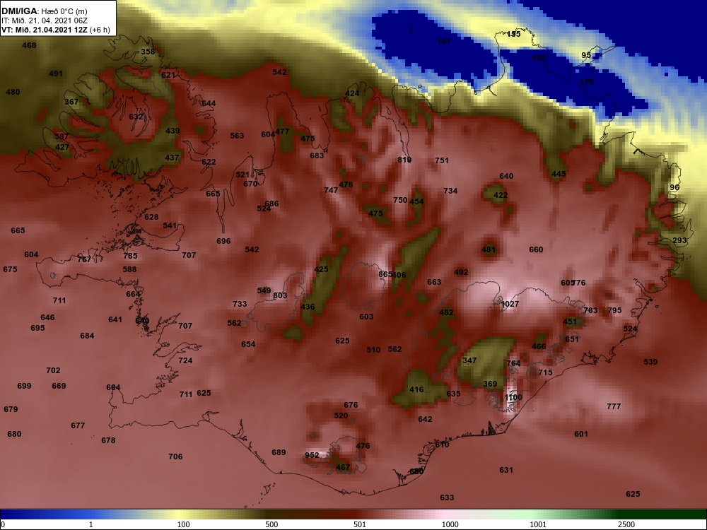Select the map value "539"
707x530 pixels.
click(650, 361)
